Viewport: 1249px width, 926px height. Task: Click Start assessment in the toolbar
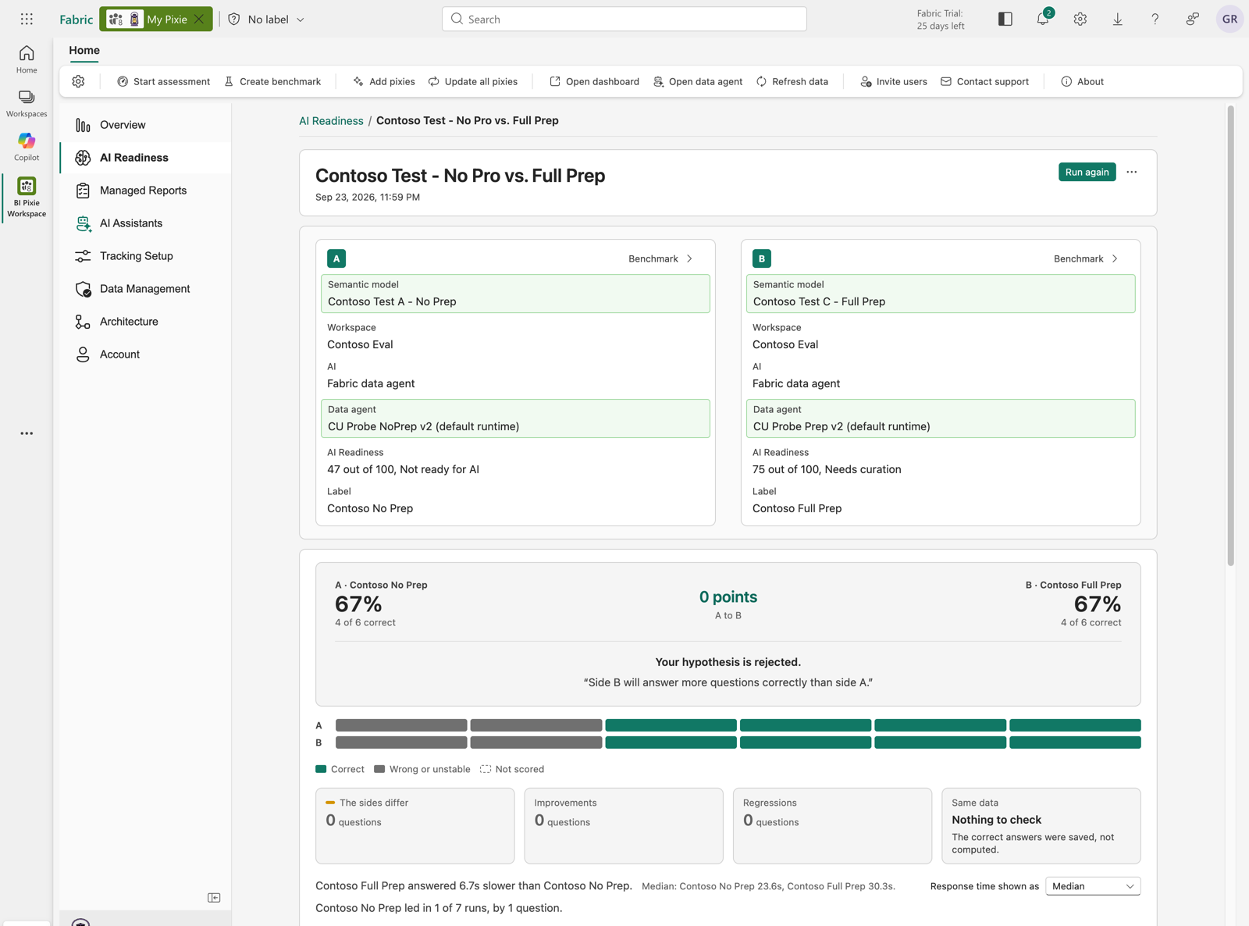coord(163,81)
